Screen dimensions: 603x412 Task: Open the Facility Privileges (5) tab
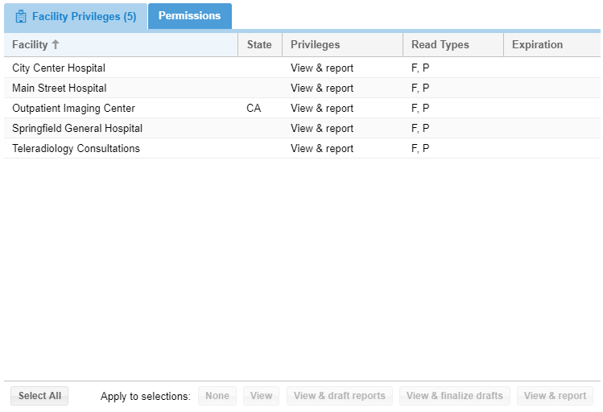point(76,17)
